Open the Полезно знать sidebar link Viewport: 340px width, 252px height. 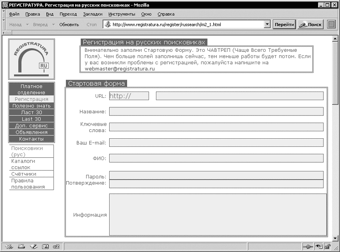click(x=31, y=106)
